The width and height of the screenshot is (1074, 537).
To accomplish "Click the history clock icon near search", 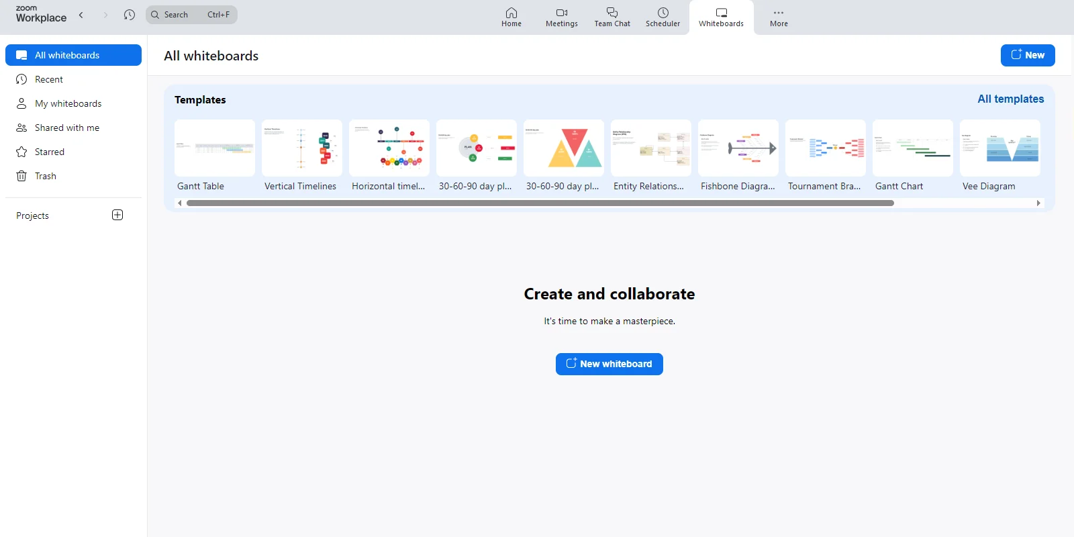I will [130, 15].
